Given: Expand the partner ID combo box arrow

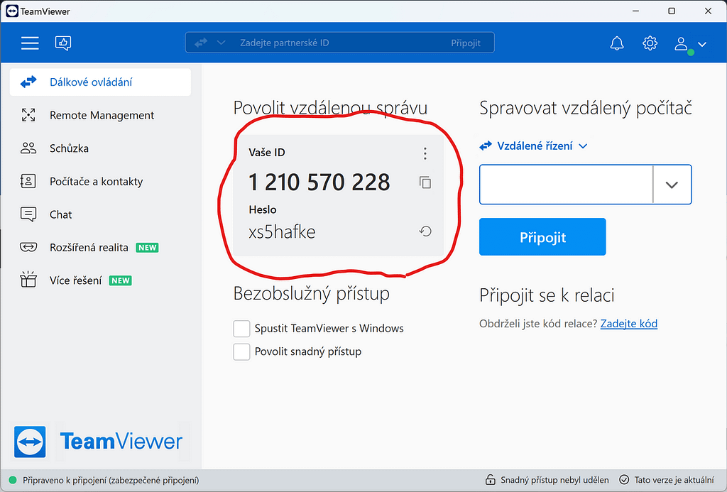Looking at the screenshot, I should (x=672, y=185).
